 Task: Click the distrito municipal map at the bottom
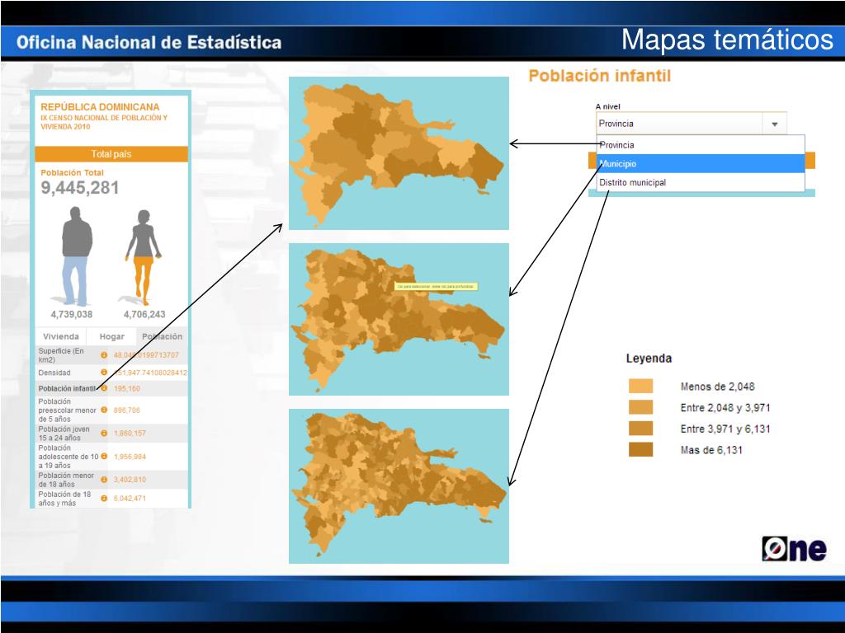tap(399, 486)
